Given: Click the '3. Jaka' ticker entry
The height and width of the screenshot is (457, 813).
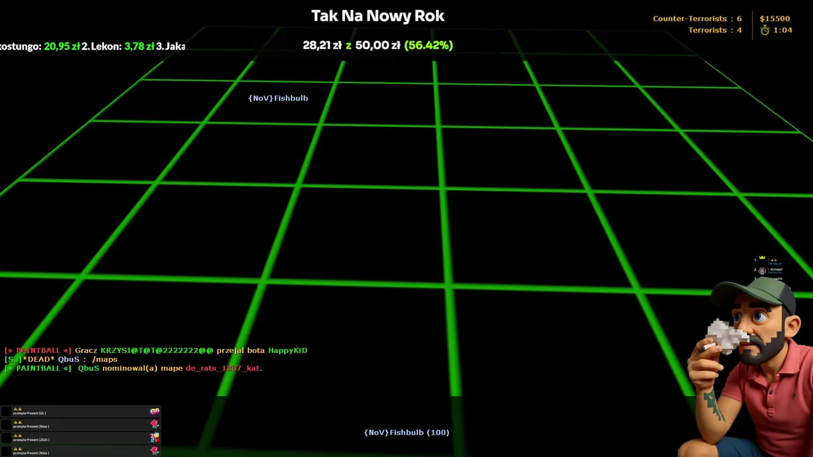Looking at the screenshot, I should pyautogui.click(x=171, y=46).
